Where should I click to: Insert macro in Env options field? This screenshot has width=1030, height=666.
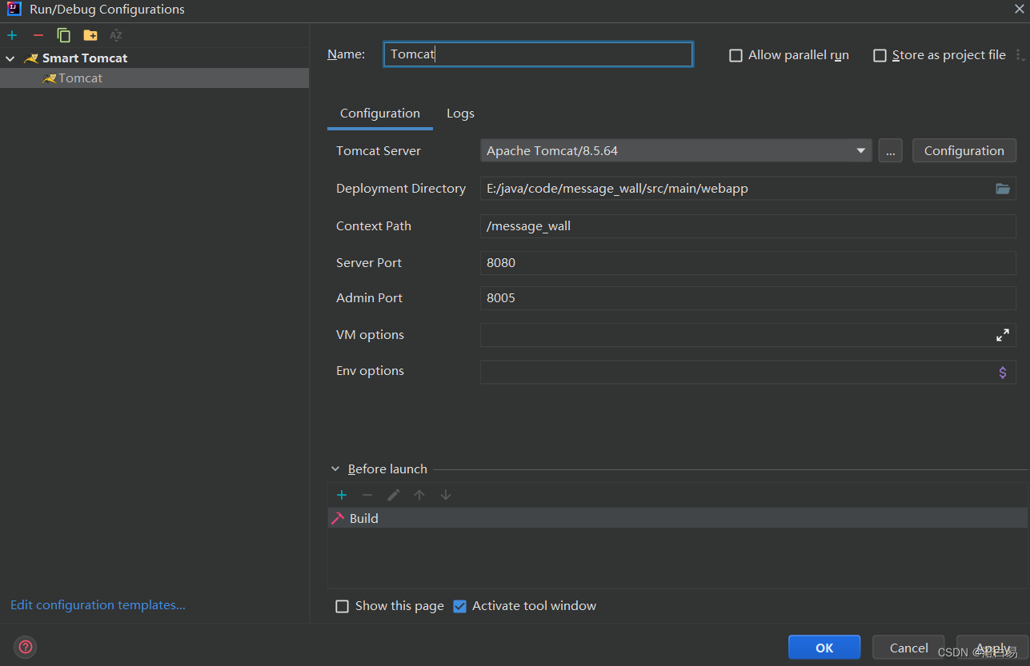point(1002,372)
